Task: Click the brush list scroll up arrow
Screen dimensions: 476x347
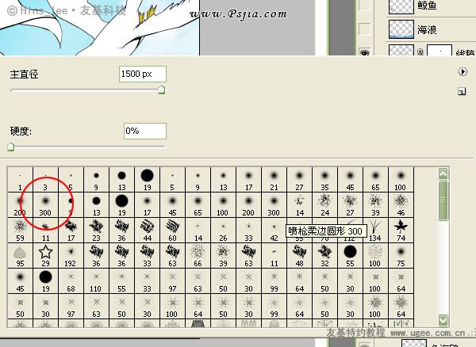Action: [x=443, y=174]
